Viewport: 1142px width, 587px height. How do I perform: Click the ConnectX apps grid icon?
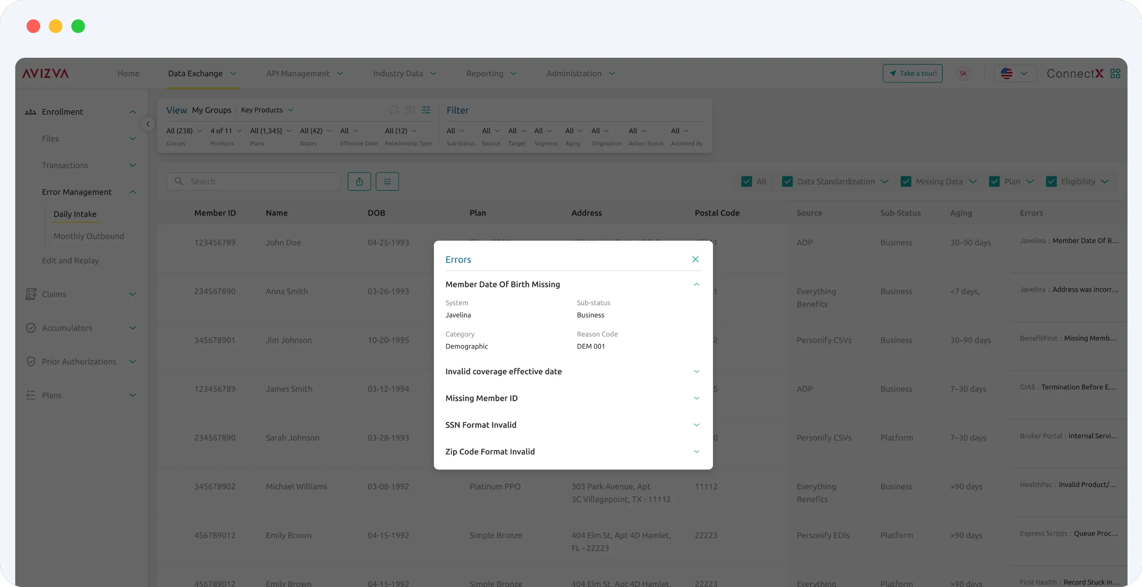pyautogui.click(x=1115, y=74)
